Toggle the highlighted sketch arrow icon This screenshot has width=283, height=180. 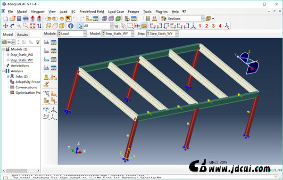pos(68,18)
